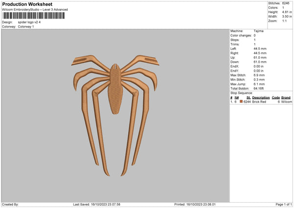Select 'Wilcom EmbroideryStudio – Level 3 Advanced' text
Viewport: 294px width, 208px height.
[x=35, y=10]
